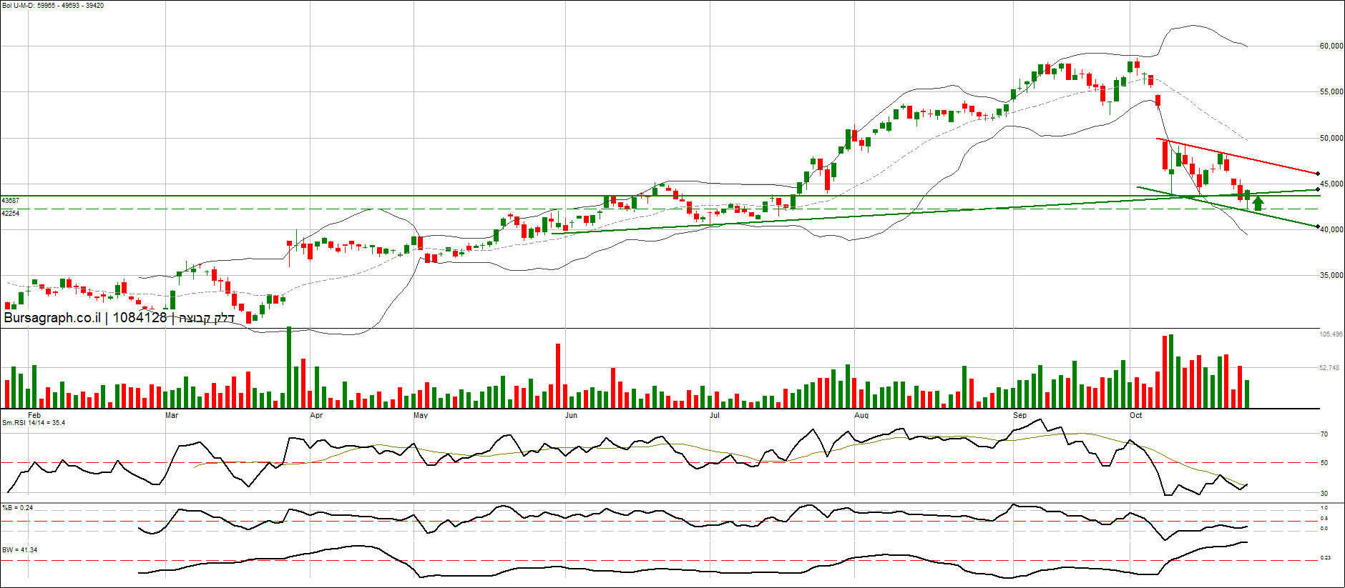Click the Oct month label
Viewport: 1345px width, 588px height.
tap(1136, 415)
